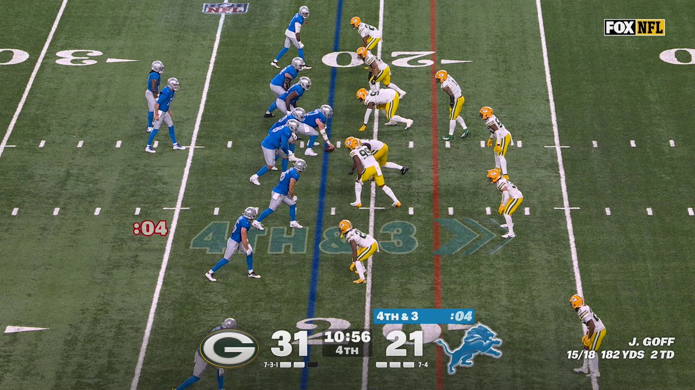This screenshot has width=695, height=390.
Task: Click the 7-3-1 Packers record text
Action: [x=270, y=365]
